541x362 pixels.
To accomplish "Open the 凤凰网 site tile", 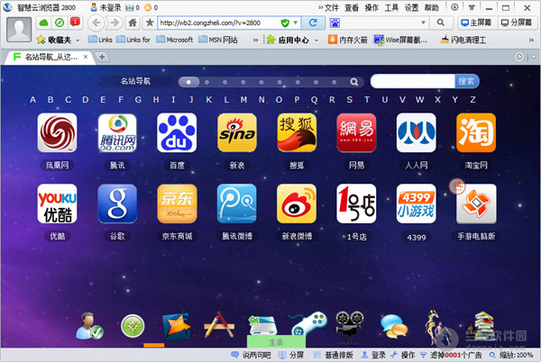I will 58,132.
